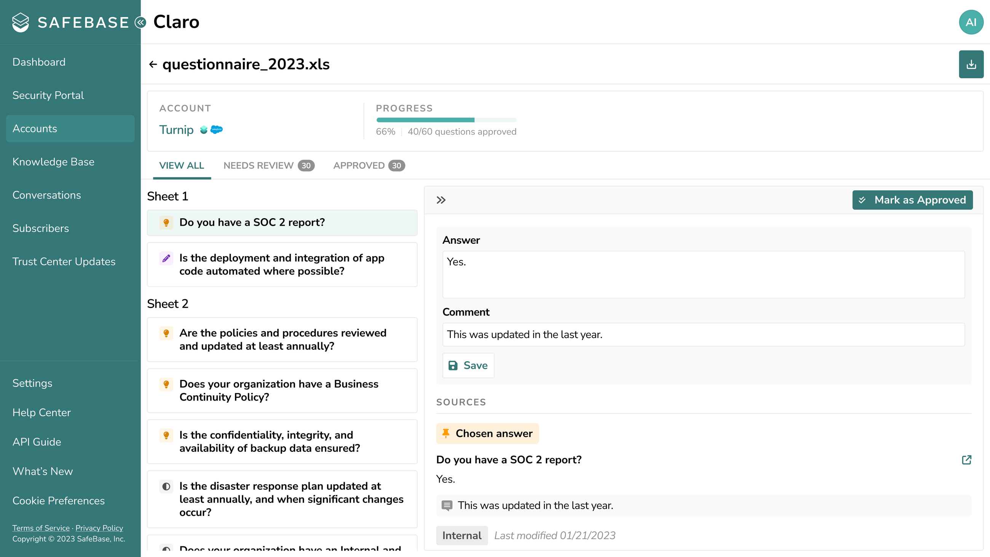Click lightbulb icon on Business Continuity Policy question

[166, 384]
